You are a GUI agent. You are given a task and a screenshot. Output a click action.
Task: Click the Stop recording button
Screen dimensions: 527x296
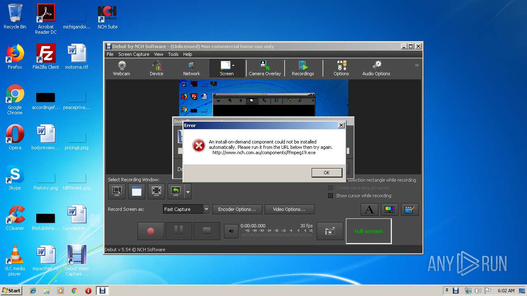[207, 231]
